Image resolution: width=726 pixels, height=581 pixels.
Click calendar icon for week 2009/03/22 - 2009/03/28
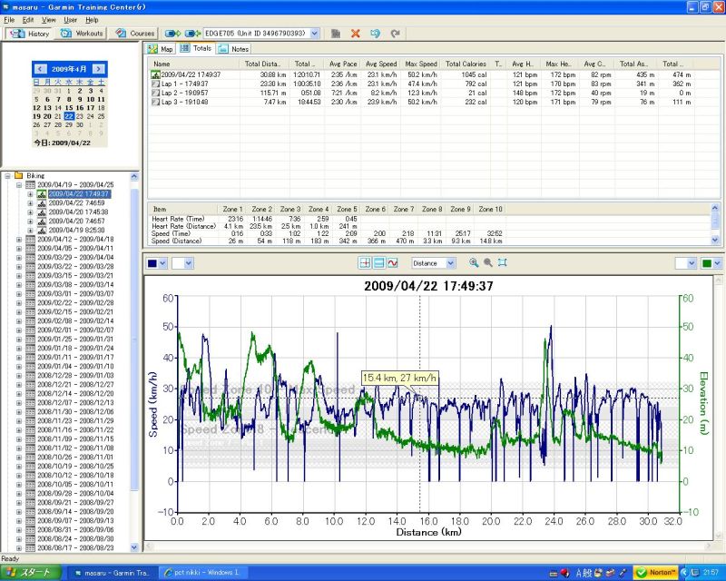coord(30,266)
